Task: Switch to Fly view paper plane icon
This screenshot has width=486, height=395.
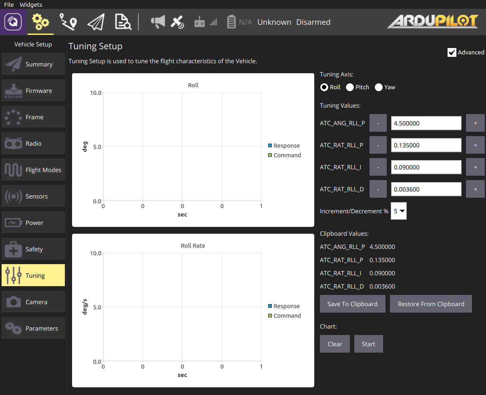Action: [96, 22]
